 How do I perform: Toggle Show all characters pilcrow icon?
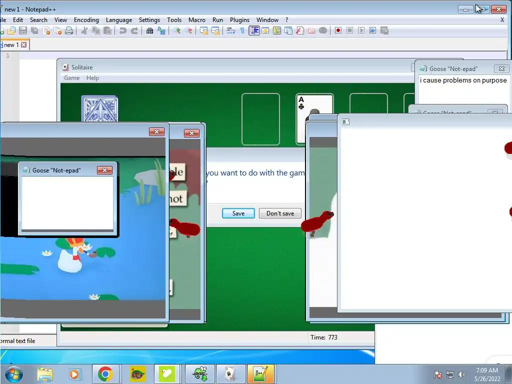[242, 30]
